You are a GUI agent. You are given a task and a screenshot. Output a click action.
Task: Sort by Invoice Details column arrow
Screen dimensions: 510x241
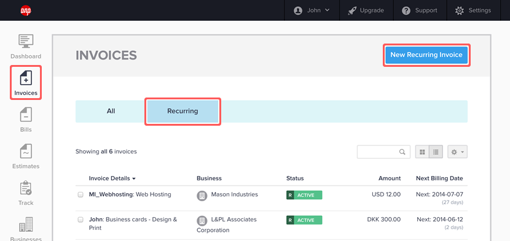pos(134,178)
